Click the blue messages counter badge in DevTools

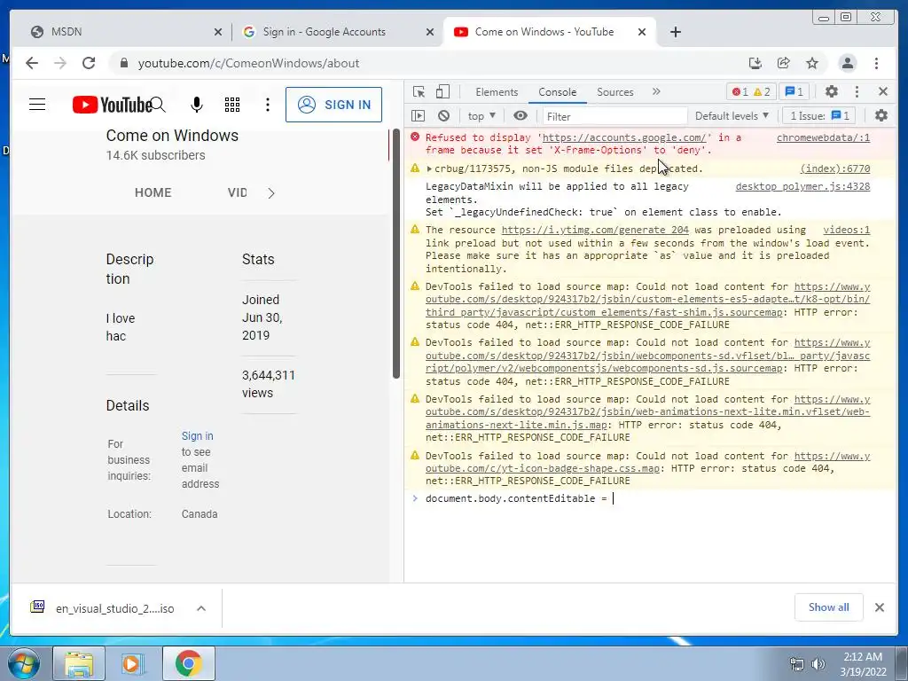pyautogui.click(x=794, y=91)
